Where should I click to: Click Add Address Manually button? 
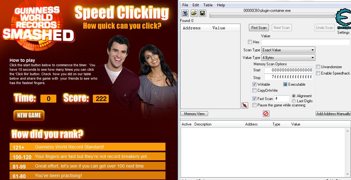[333, 114]
